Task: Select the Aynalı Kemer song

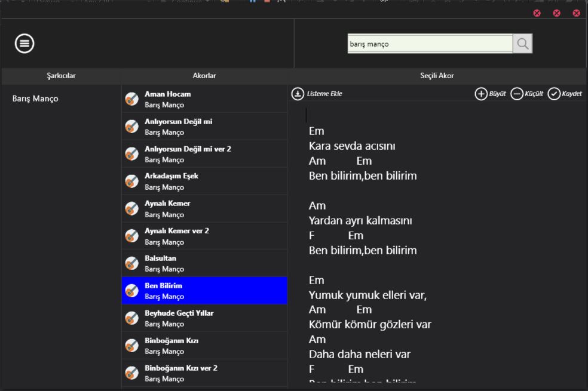Action: pos(205,208)
